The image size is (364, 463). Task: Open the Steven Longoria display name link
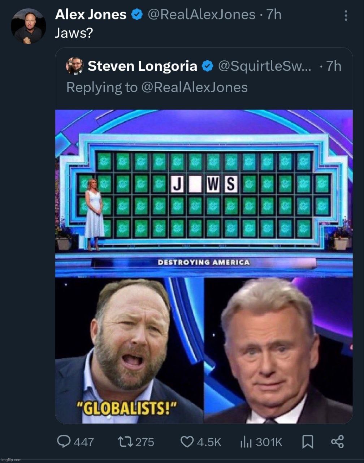coord(142,66)
